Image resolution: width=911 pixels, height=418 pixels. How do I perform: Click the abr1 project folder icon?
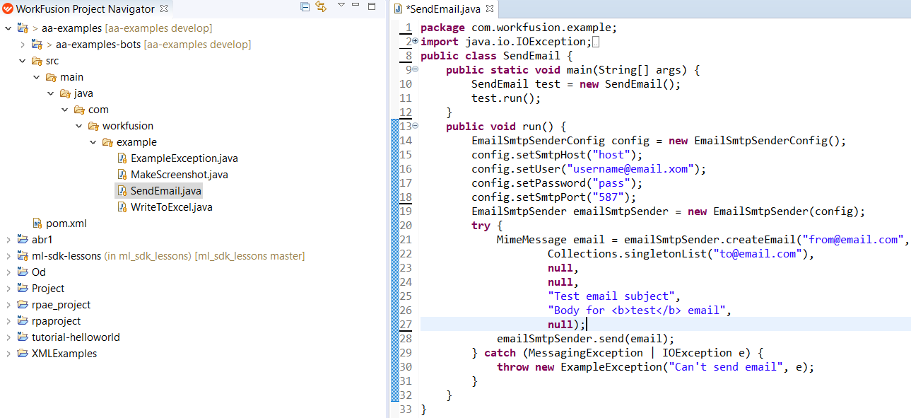coord(23,240)
